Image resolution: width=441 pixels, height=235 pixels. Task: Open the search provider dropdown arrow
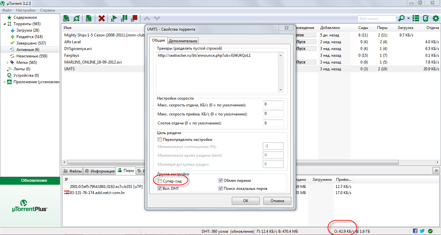point(408,18)
